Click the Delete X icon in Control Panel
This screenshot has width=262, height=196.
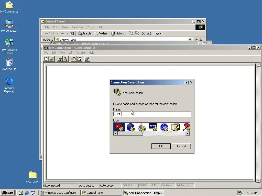(x=143, y=33)
